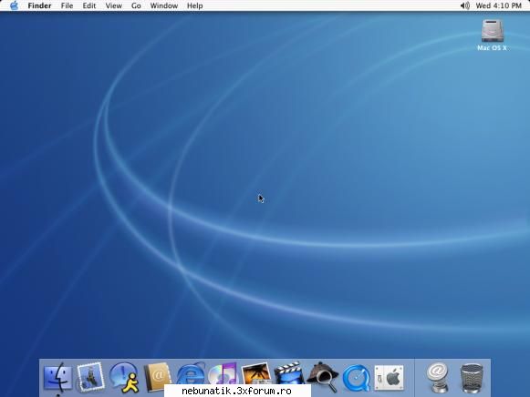
Task: Open the Apple menu
Action: click(x=15, y=5)
